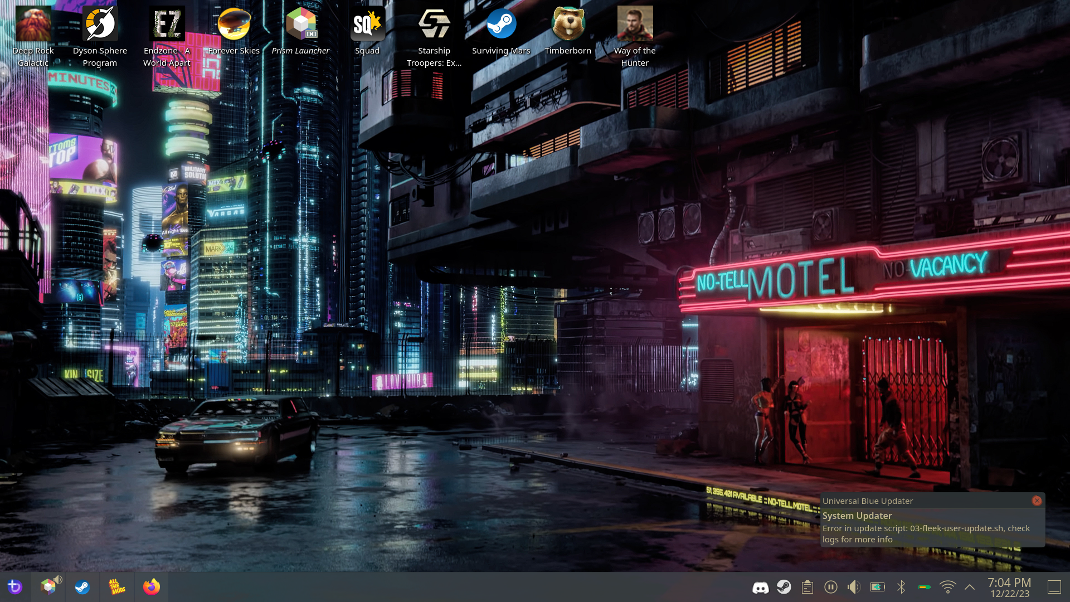Open the application launcher menu button

click(x=15, y=587)
